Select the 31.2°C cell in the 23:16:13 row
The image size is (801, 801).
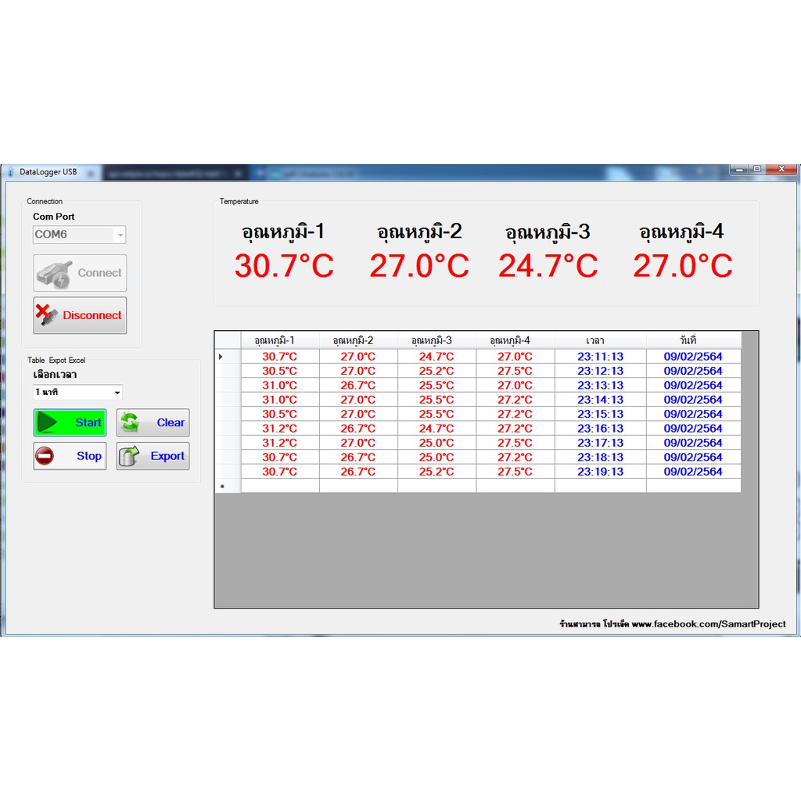click(280, 428)
